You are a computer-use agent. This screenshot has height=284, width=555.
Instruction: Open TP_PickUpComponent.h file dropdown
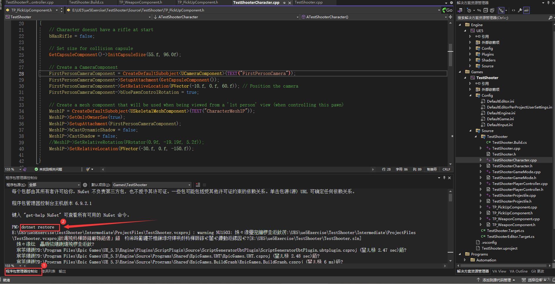57,10
